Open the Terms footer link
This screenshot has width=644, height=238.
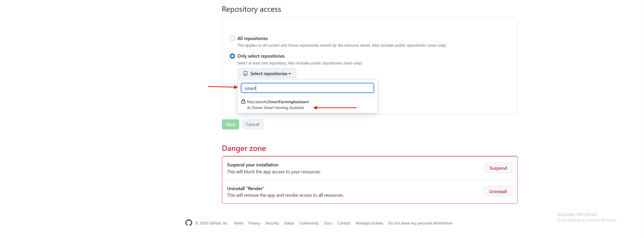tap(238, 223)
